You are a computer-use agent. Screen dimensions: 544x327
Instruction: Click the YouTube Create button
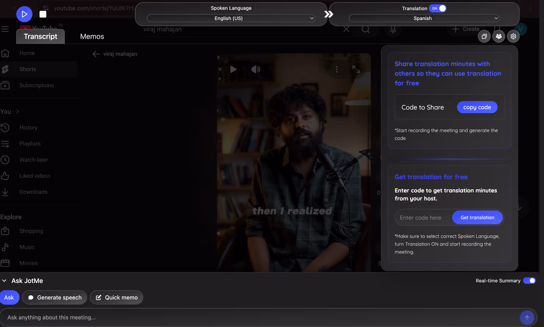465,29
